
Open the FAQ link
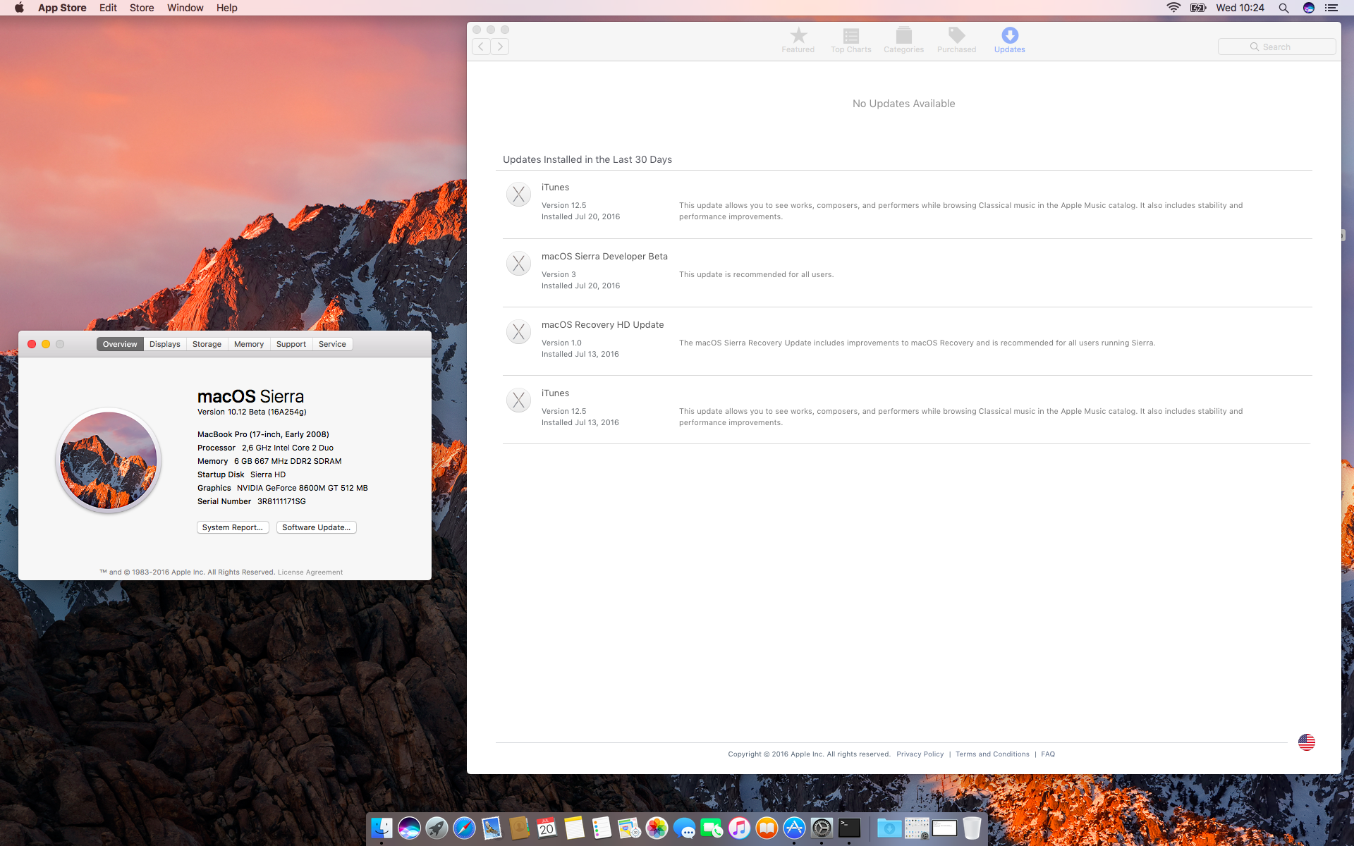coord(1048,754)
